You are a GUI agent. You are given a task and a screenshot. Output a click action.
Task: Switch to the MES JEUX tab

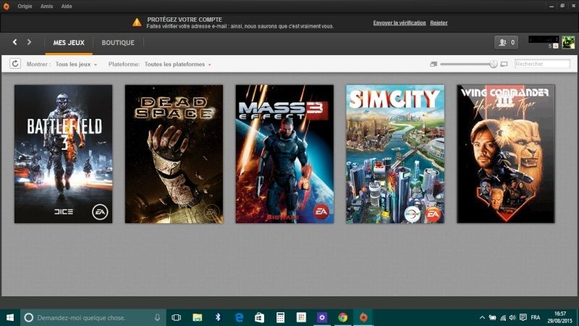point(69,43)
